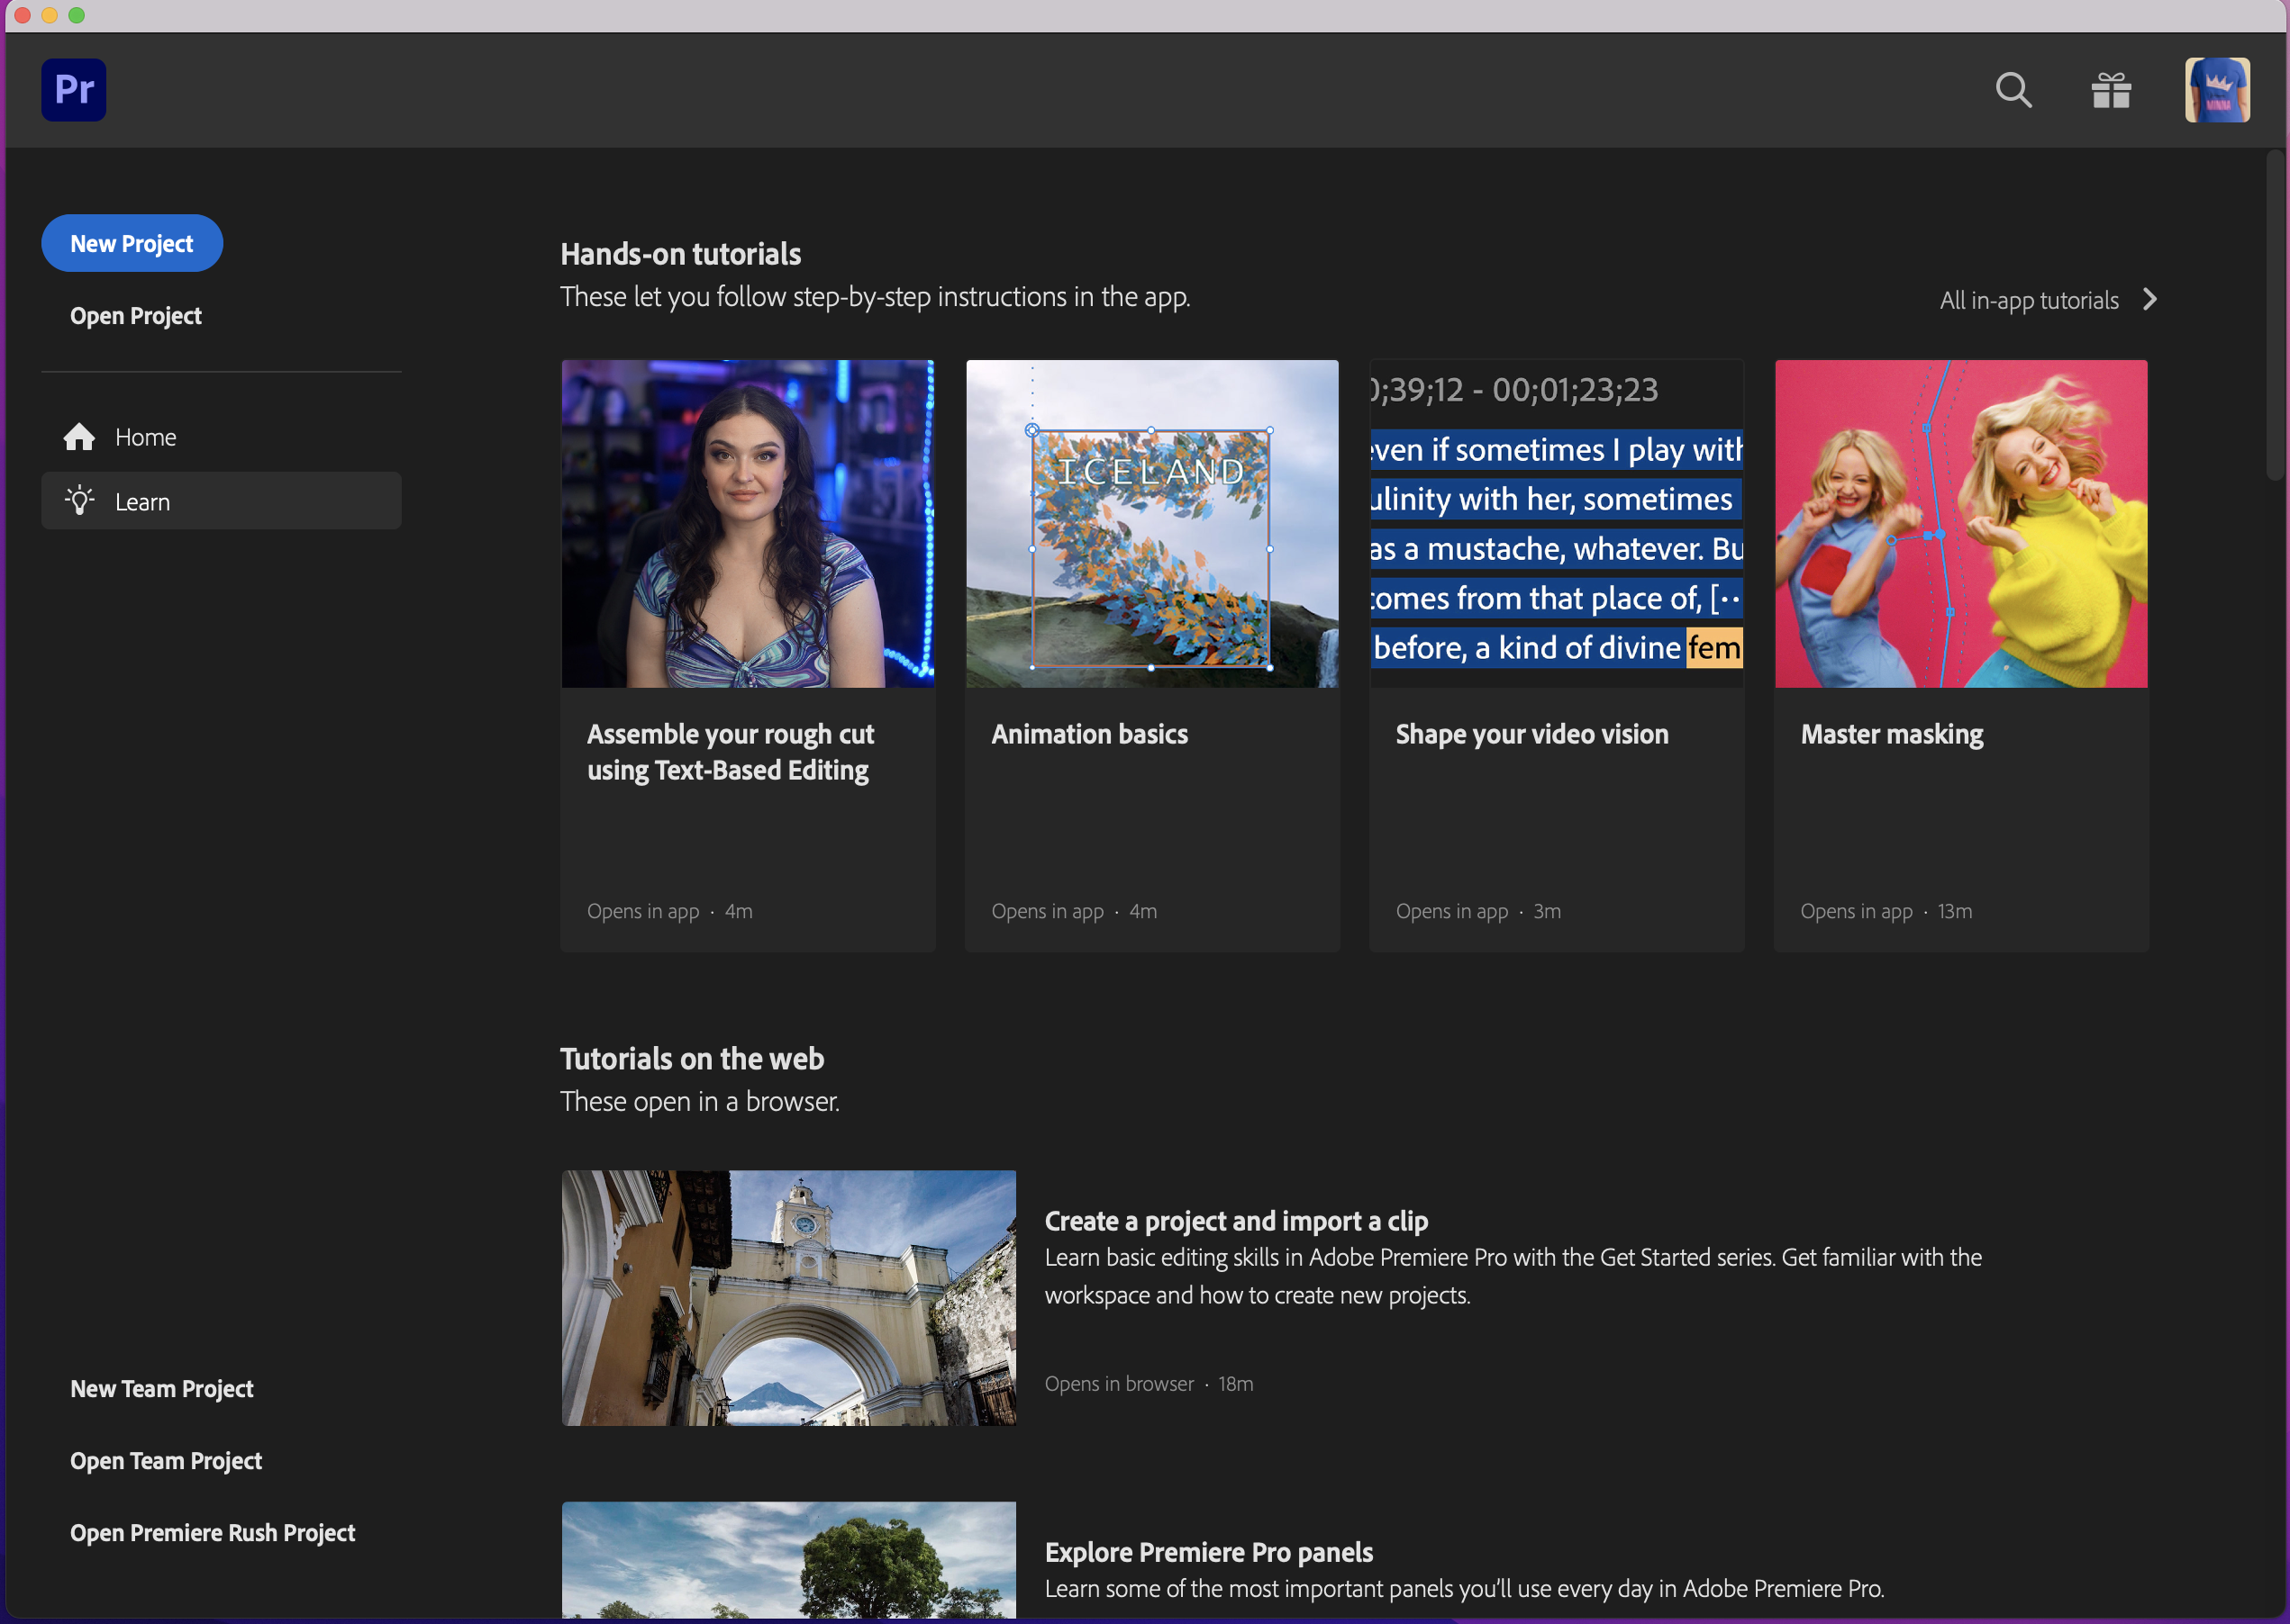The height and width of the screenshot is (1624, 2290).
Task: Open the user profile avatar
Action: (2216, 90)
